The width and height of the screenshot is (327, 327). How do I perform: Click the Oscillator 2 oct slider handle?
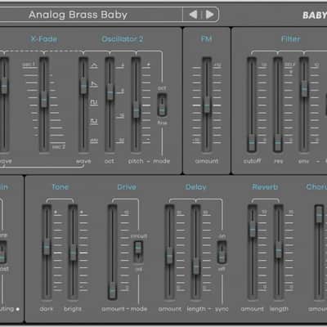tap(110, 92)
